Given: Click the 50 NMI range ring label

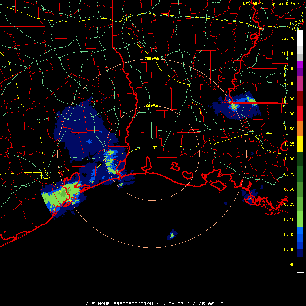Looking at the screenshot, I should pyautogui.click(x=152, y=106).
